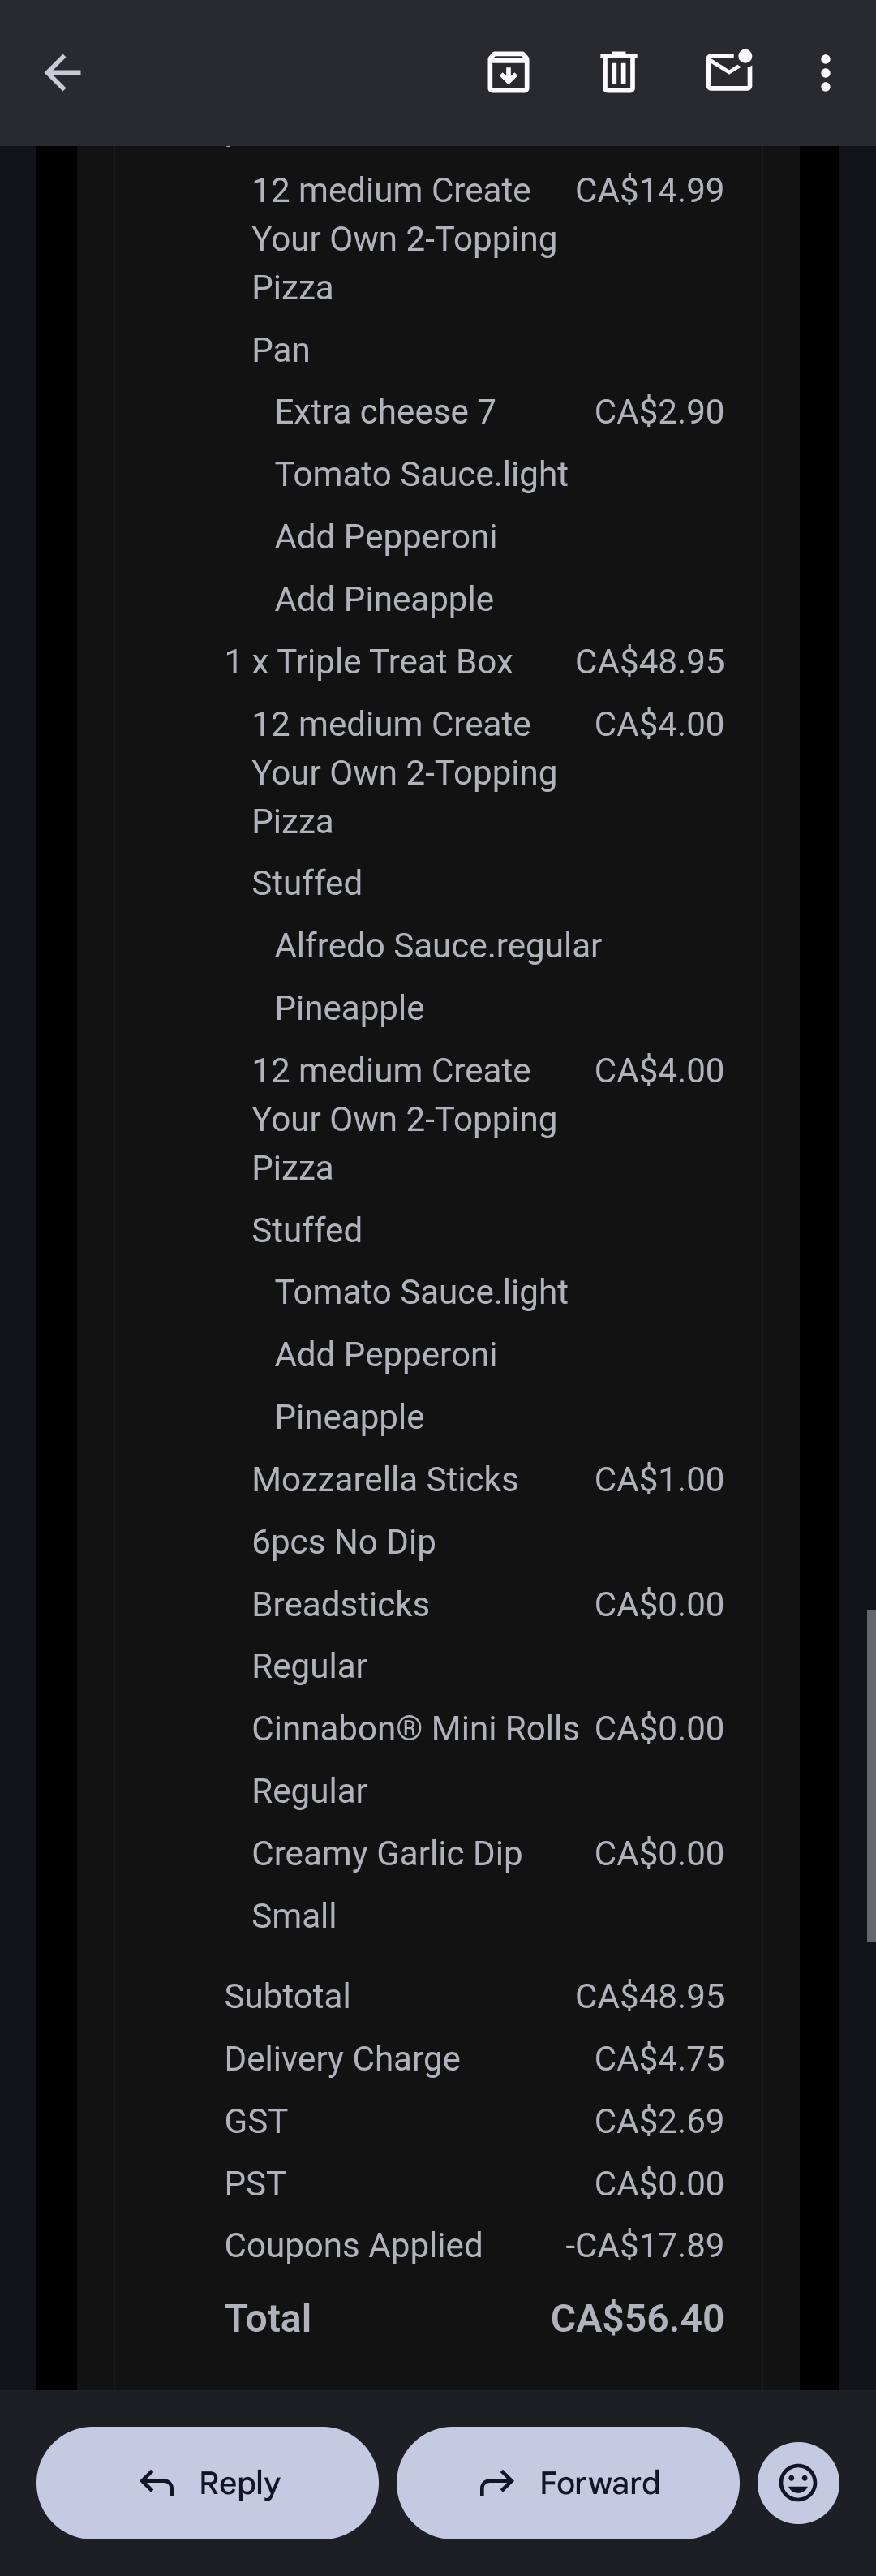
Task: Select the Extra cheese 7 line
Action: tap(385, 412)
